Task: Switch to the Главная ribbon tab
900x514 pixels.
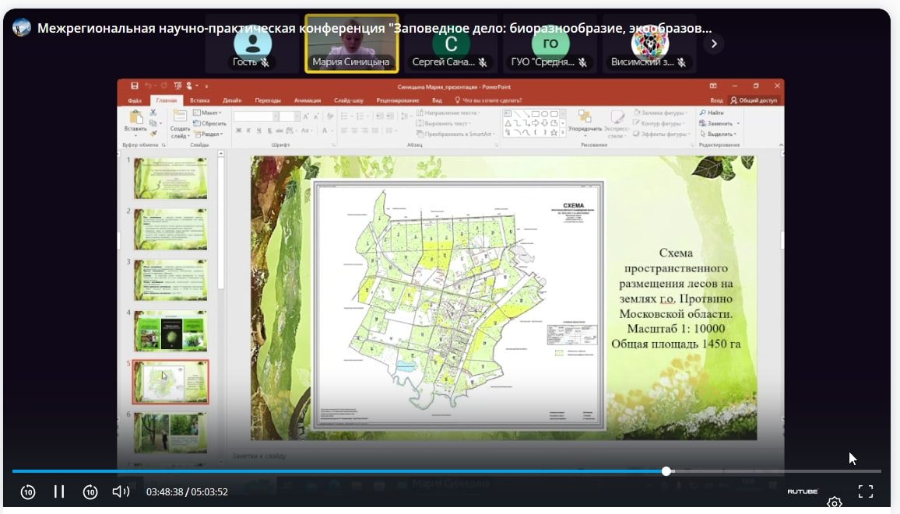Action: tap(167, 100)
